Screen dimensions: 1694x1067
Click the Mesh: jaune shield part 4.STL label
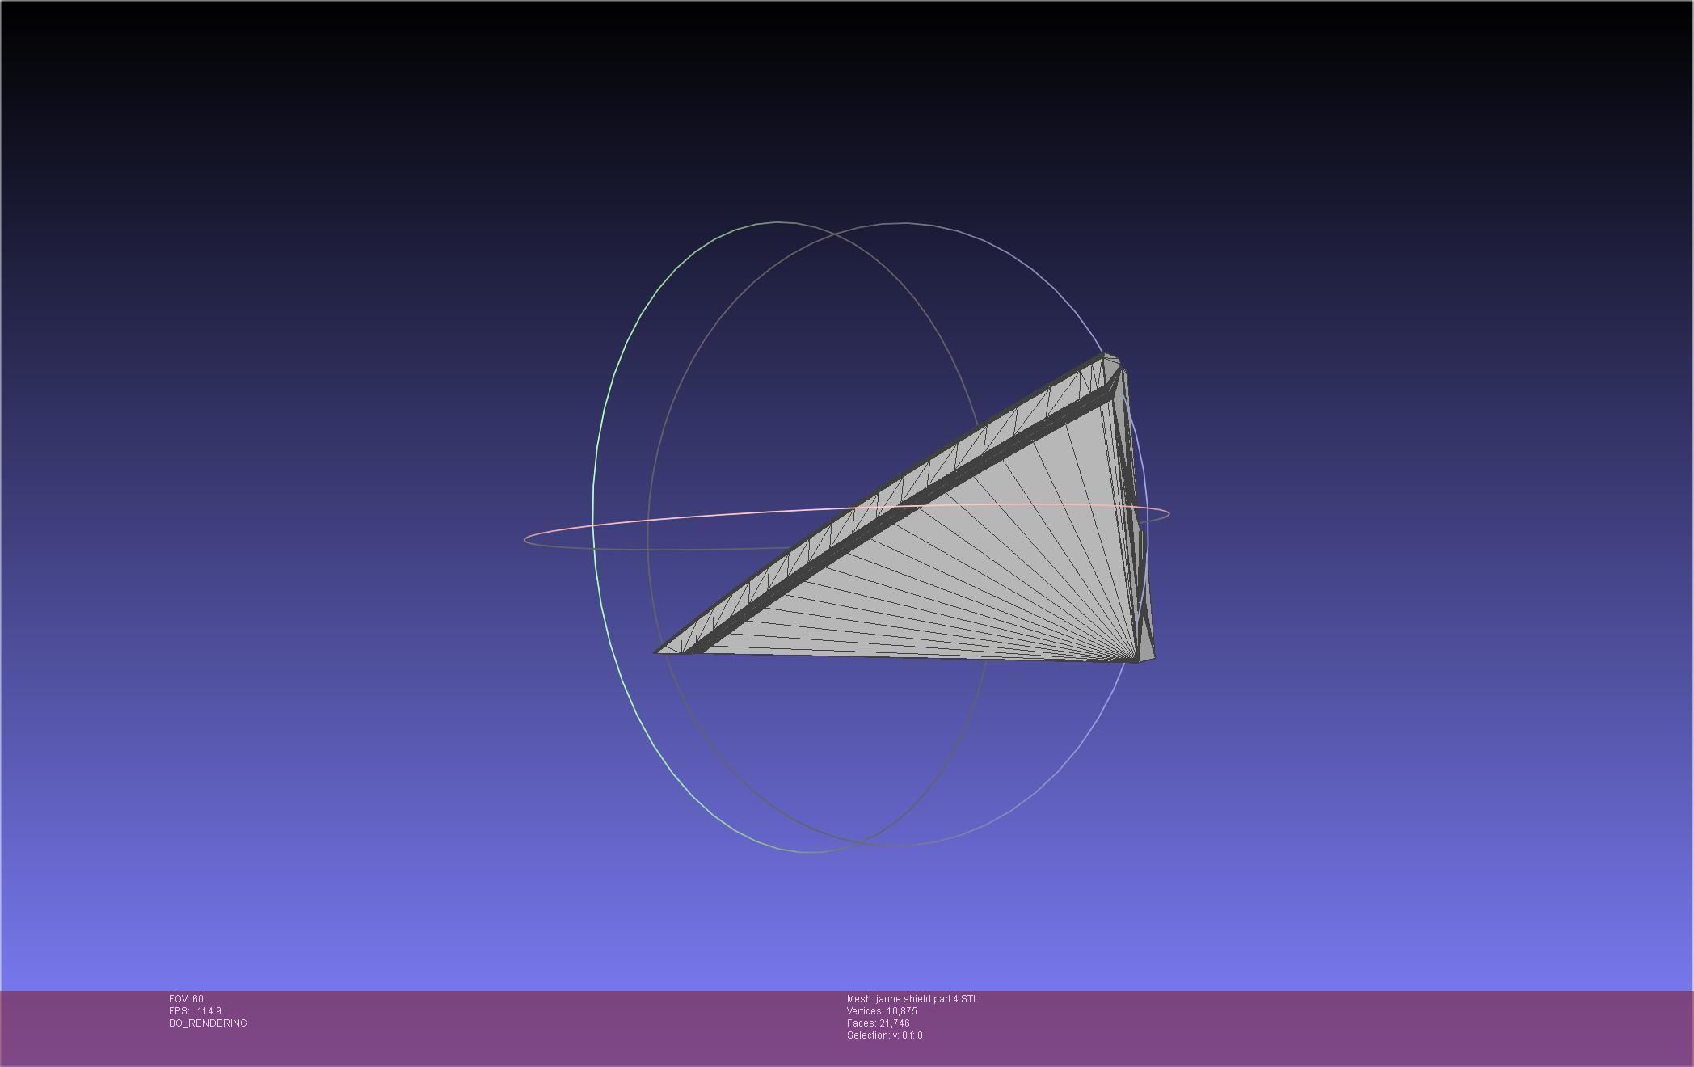tap(912, 999)
